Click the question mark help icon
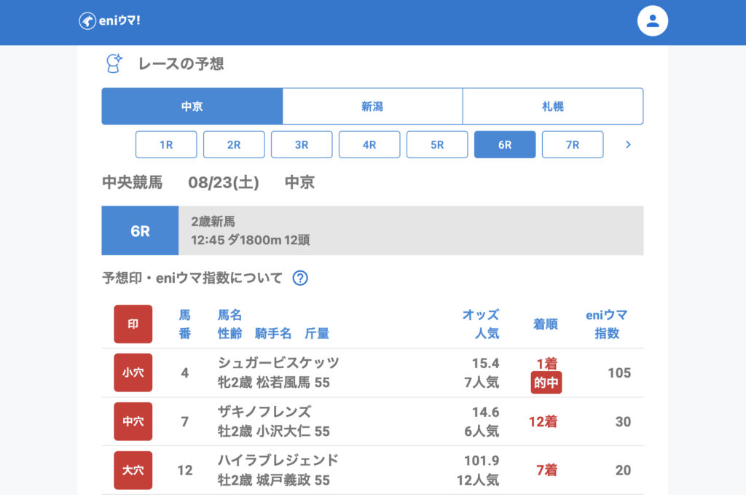 (x=300, y=278)
